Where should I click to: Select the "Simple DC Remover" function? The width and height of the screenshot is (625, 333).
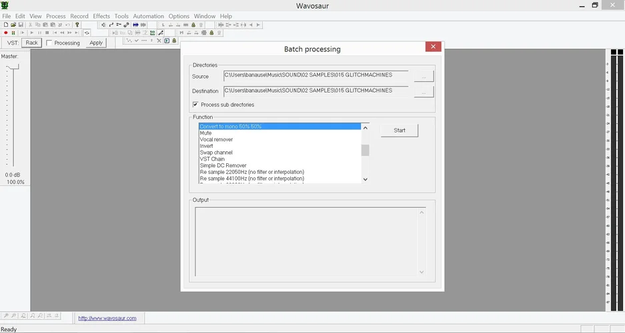coord(279,166)
